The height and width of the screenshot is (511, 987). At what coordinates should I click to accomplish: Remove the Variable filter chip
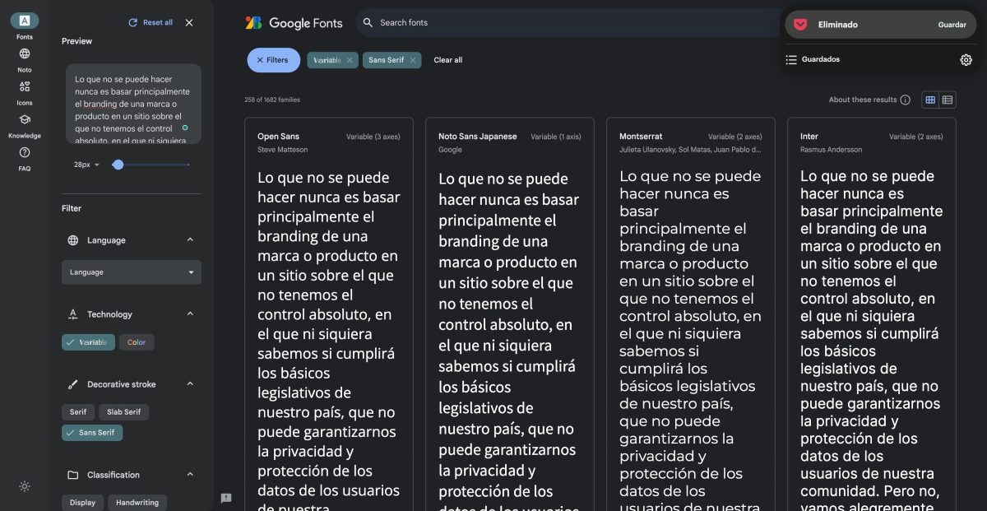point(350,60)
